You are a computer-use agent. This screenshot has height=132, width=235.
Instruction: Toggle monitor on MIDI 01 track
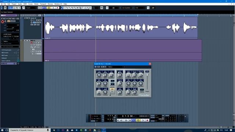(x=34, y=43)
